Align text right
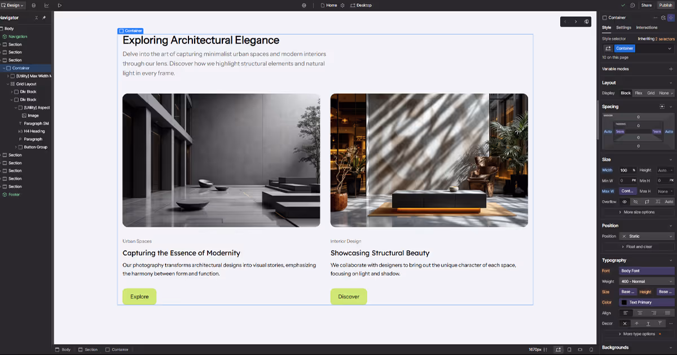The width and height of the screenshot is (677, 355). click(653, 313)
